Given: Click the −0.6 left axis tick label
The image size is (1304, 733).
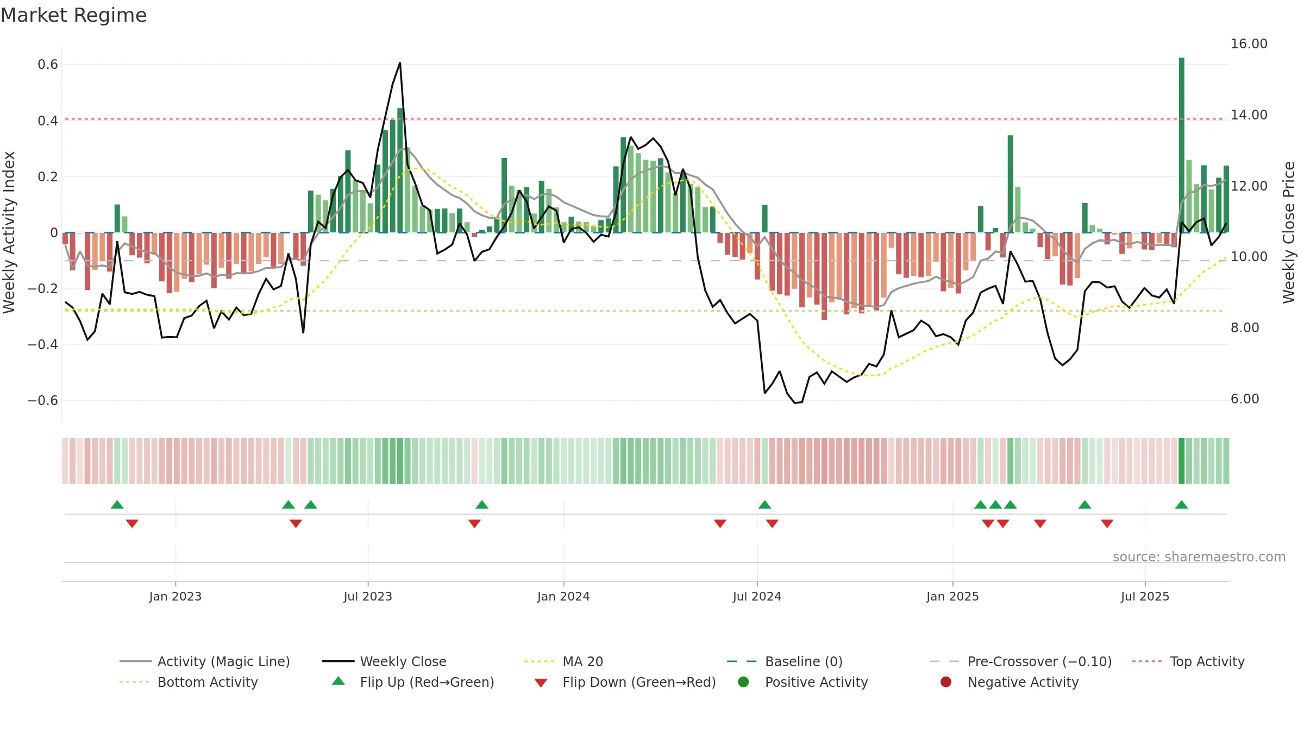Looking at the screenshot, I should [x=43, y=400].
